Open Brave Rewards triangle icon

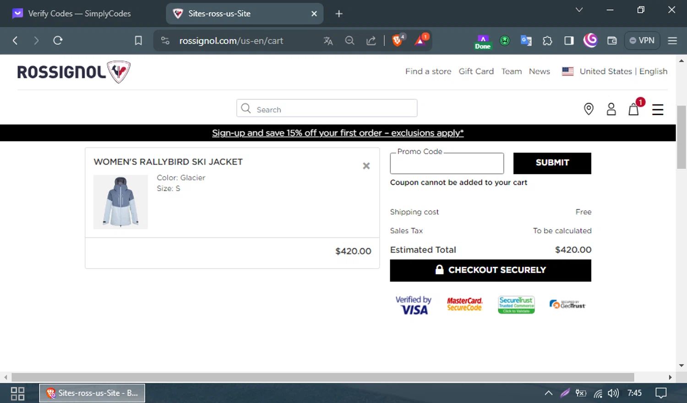(x=421, y=40)
